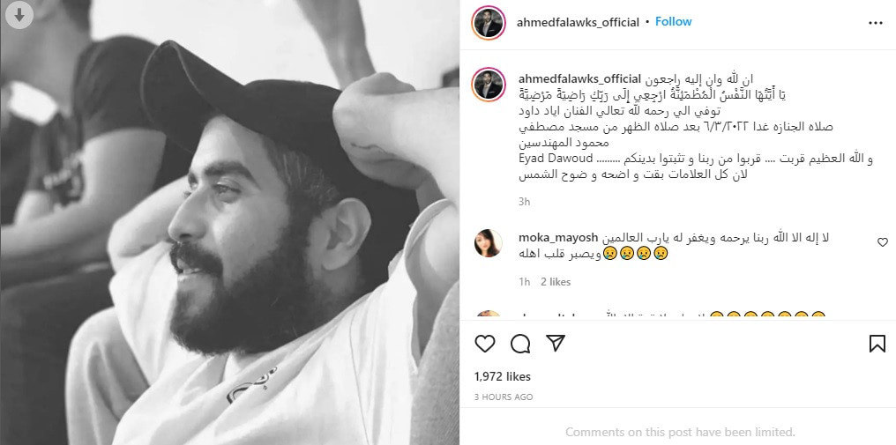Open ahmedfalawks_official username in header
This screenshot has height=445, width=896.
[578, 22]
